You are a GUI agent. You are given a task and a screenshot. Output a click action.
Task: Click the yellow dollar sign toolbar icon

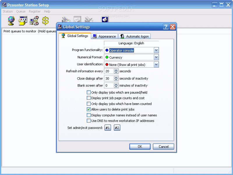45,20
